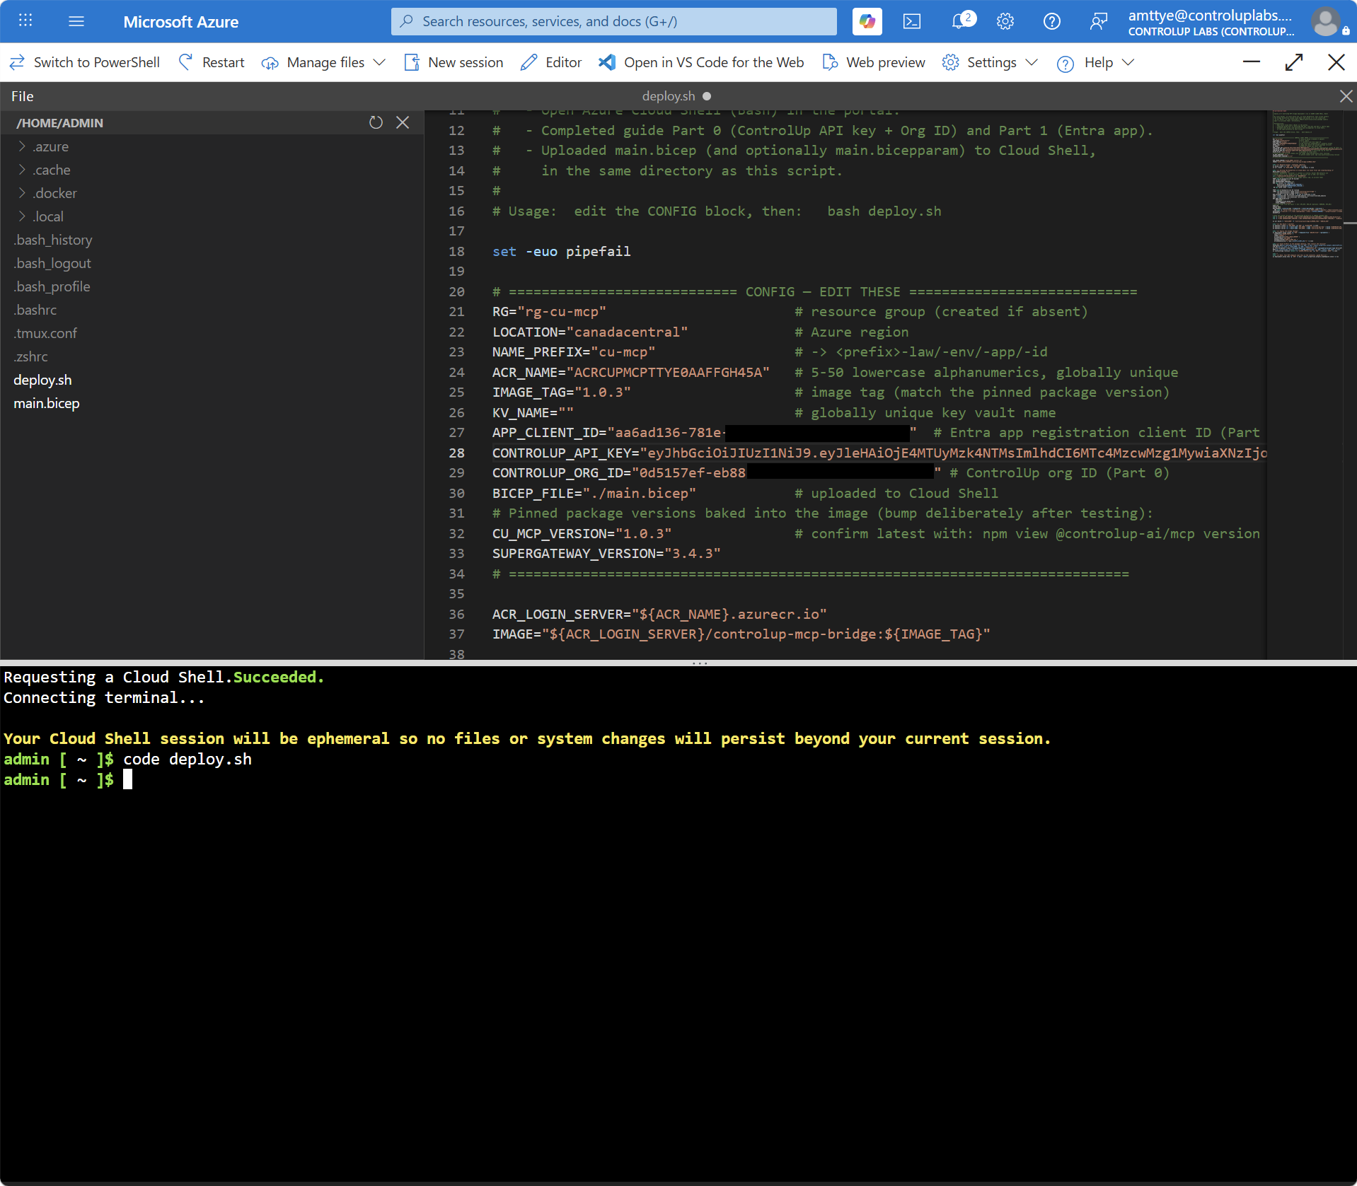Click the LOCATION="canadacentral" line
Image resolution: width=1357 pixels, height=1186 pixels.
590,332
